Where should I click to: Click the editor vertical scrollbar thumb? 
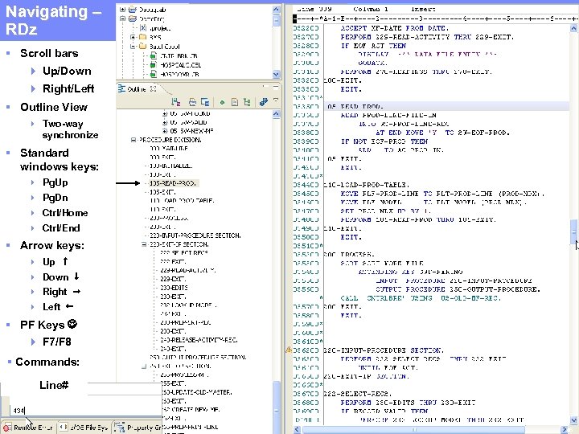coord(574,231)
